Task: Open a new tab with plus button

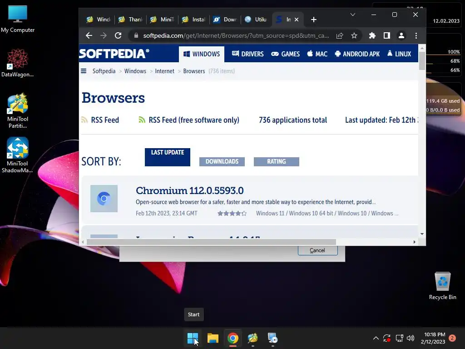Action: click(x=314, y=20)
